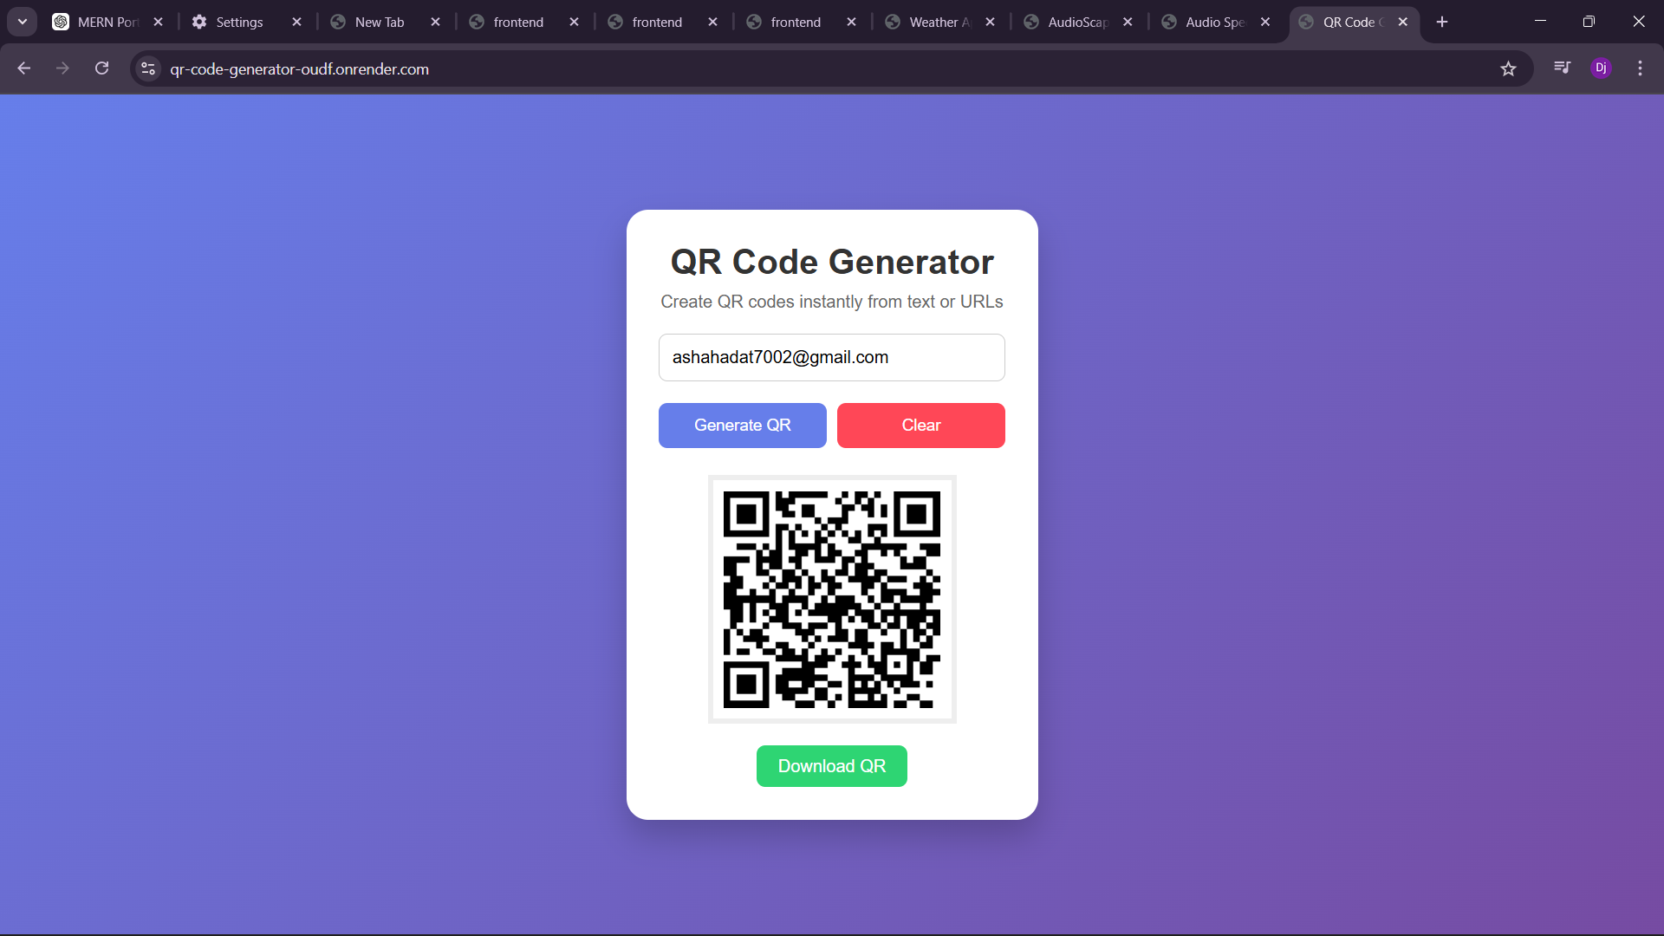1664x936 pixels.
Task: Switch to the Weather App tab
Action: click(x=940, y=22)
